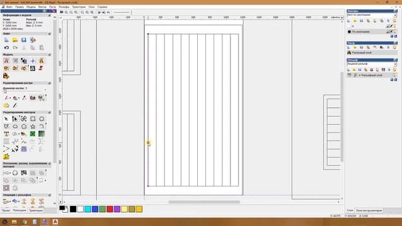The image size is (402, 226).
Task: Collapse the File section
Action: (x=50, y=33)
